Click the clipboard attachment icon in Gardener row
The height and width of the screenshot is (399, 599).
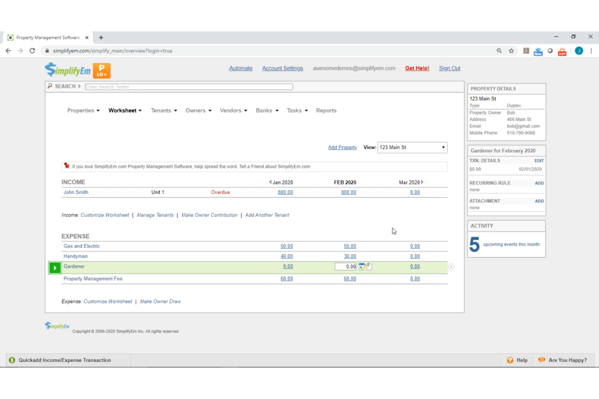click(x=369, y=266)
